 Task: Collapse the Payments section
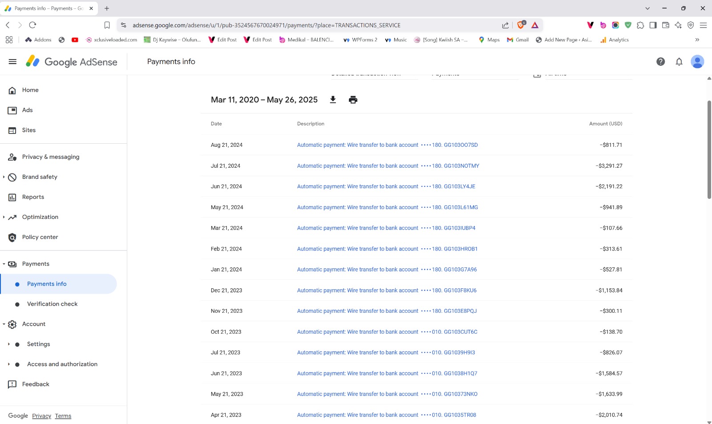(4, 264)
